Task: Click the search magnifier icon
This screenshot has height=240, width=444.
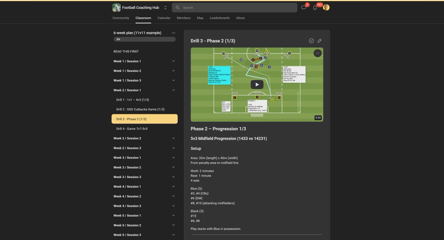Action: (x=178, y=7)
